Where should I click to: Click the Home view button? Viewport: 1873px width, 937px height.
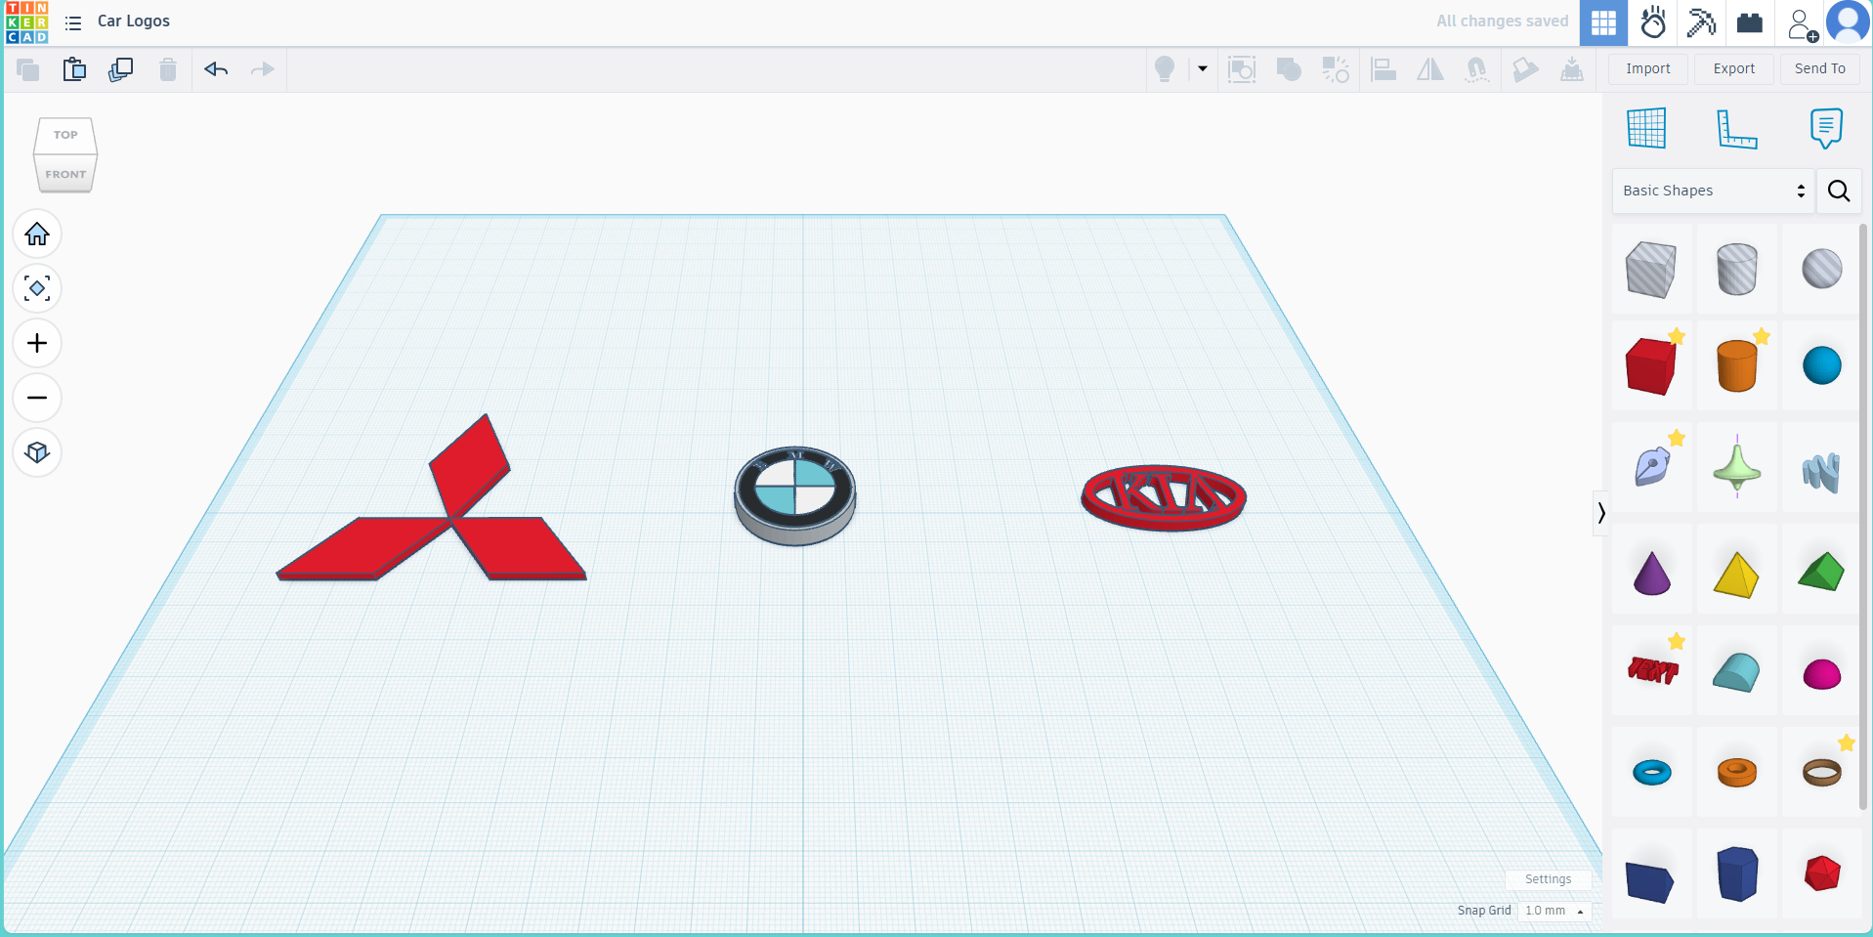pyautogui.click(x=37, y=234)
